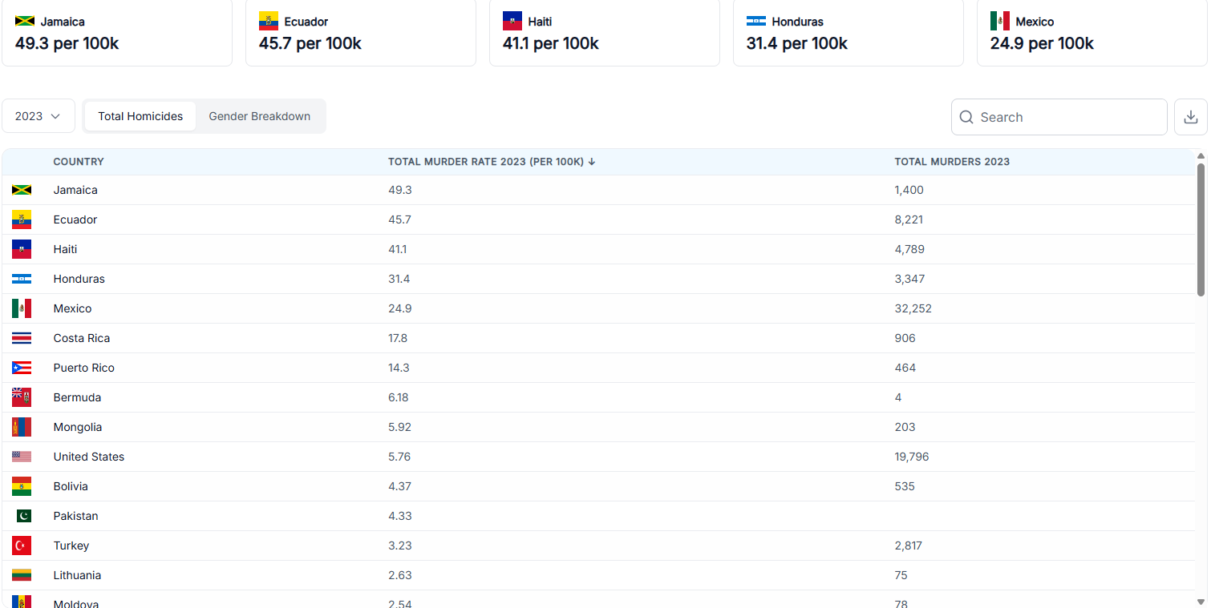Click the 19,796 total murders cell

point(913,457)
